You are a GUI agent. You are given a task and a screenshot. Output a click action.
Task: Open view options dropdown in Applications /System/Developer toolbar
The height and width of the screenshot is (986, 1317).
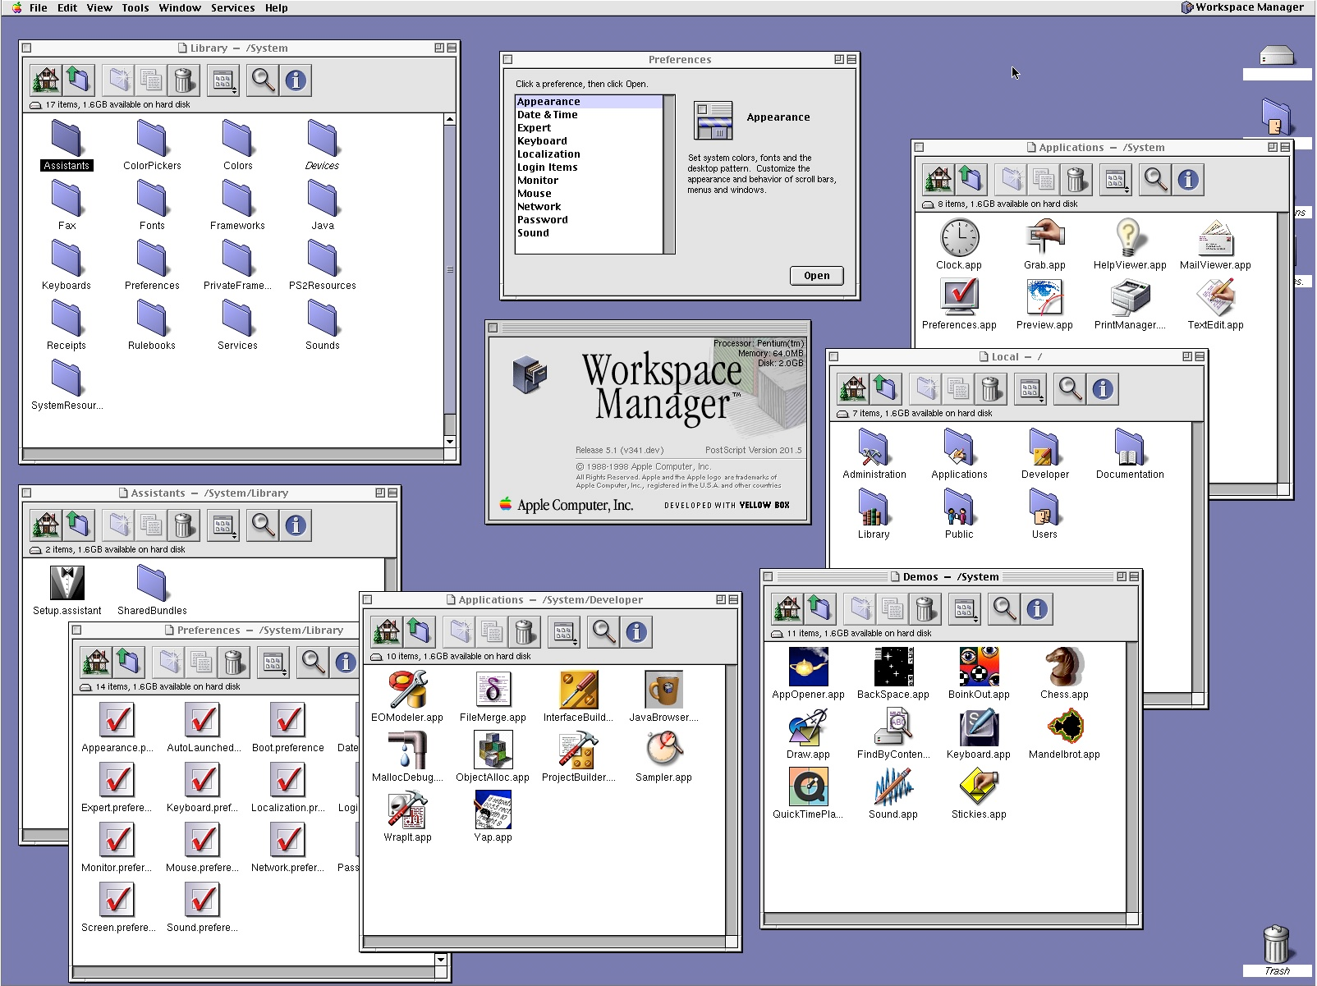(564, 631)
